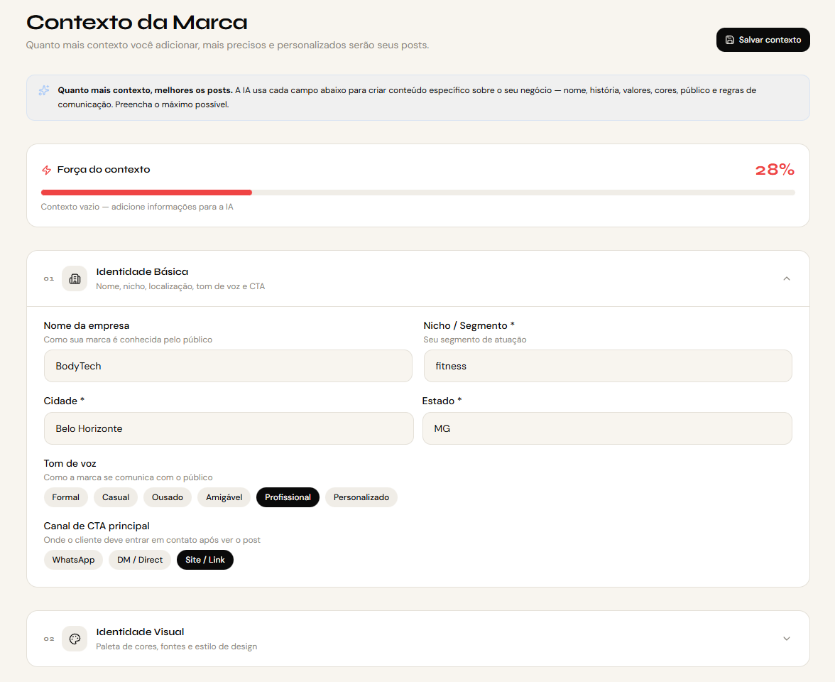Viewport: 835px width, 682px height.
Task: Click the lightning bolt beside Força do contexto
Action: (46, 170)
